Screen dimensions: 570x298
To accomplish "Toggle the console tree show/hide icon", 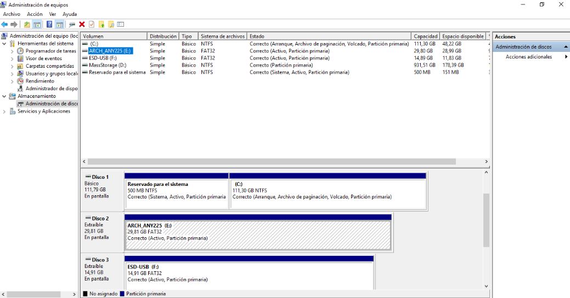I will point(37,24).
